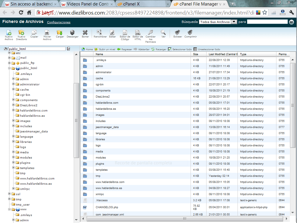Click Subir un nivel
Viewport: 297px width, 223px height.
click(105, 49)
